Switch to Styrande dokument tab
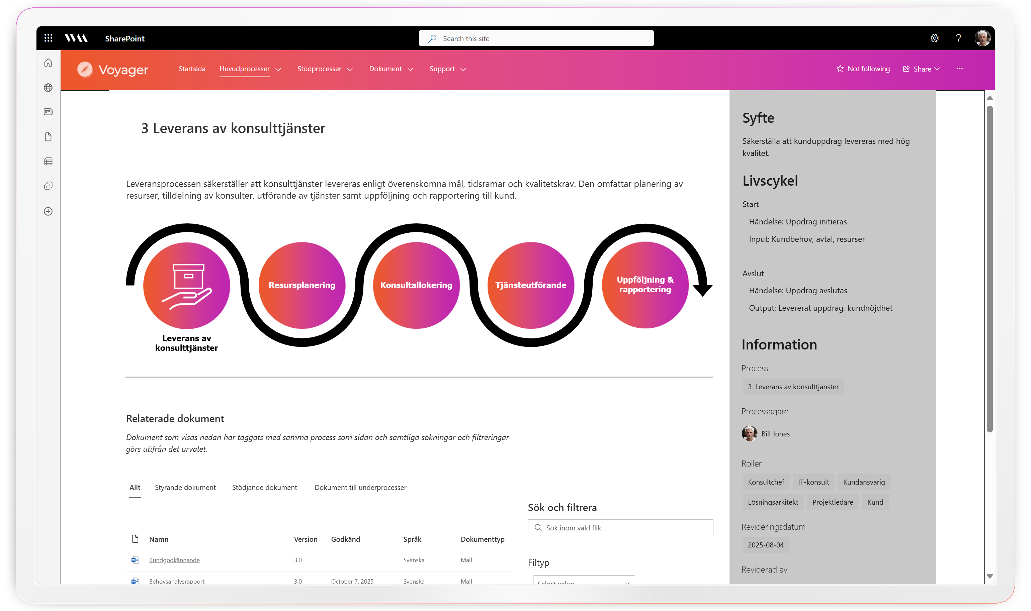 click(185, 487)
